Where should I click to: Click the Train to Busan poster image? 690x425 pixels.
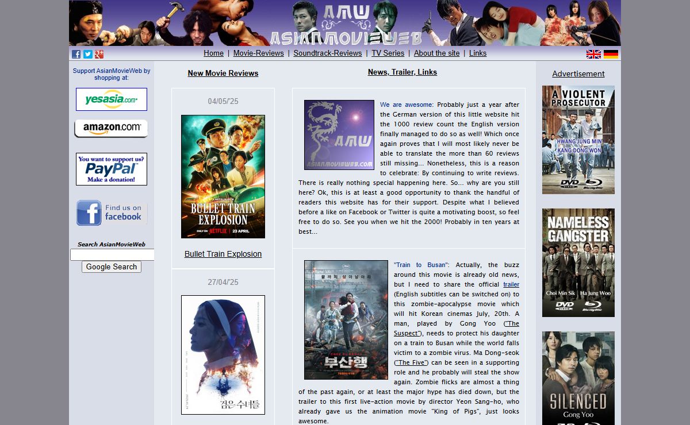tap(346, 320)
